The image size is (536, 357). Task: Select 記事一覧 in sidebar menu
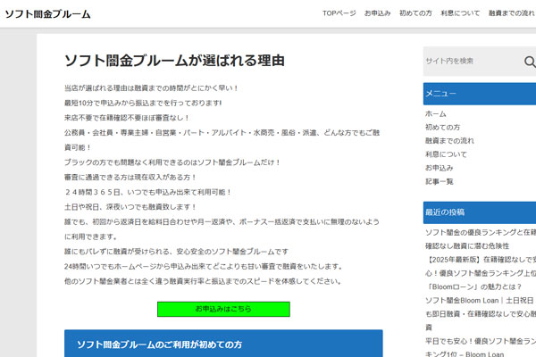[440, 181]
